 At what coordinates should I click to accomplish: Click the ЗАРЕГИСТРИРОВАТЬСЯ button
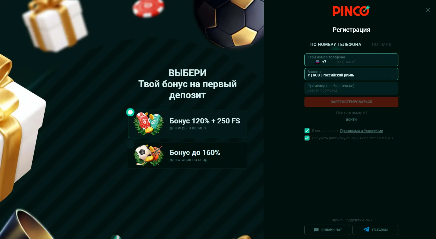pyautogui.click(x=351, y=102)
